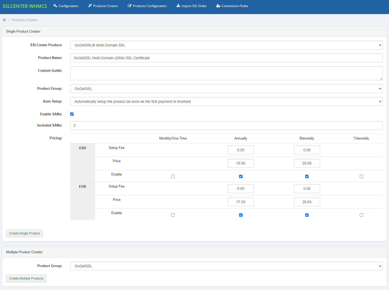Click the USD currency label
This screenshot has height=290, width=389.
(x=82, y=148)
